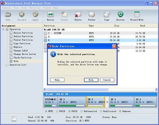Image resolution: width=159 pixels, height=125 pixels.
Task: Click the application logo in title bar
Action: click(x=3, y=3)
